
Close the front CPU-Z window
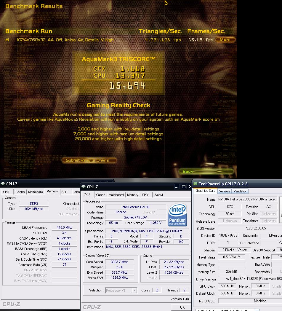[x=190, y=187]
